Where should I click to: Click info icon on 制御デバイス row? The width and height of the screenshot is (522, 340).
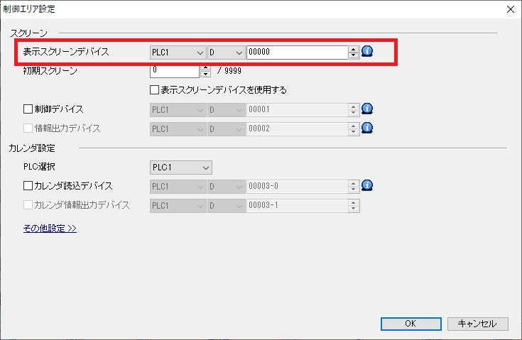pos(367,109)
